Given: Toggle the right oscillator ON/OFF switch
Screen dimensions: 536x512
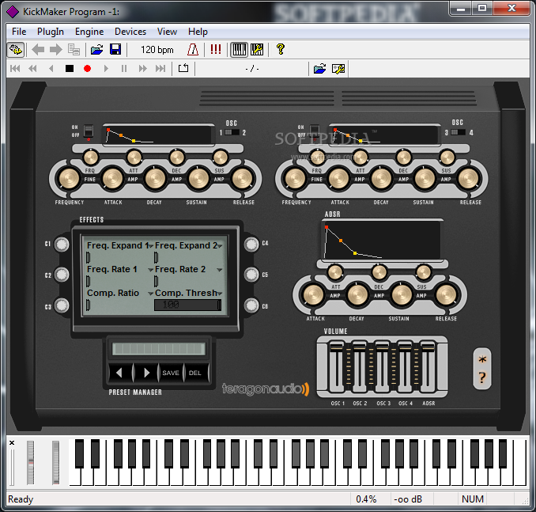Looking at the screenshot, I should (314, 131).
